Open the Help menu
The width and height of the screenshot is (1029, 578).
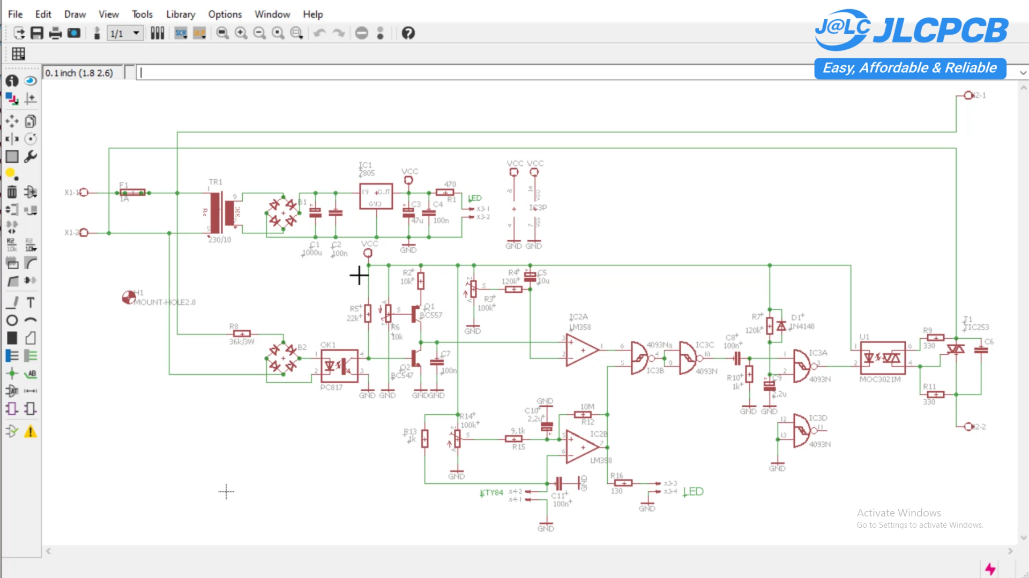[313, 14]
